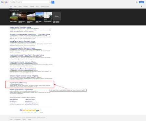The image size is (146, 121).
Task: Select the Centro Sportivo placeholder image tile
Action: pos(57,16)
